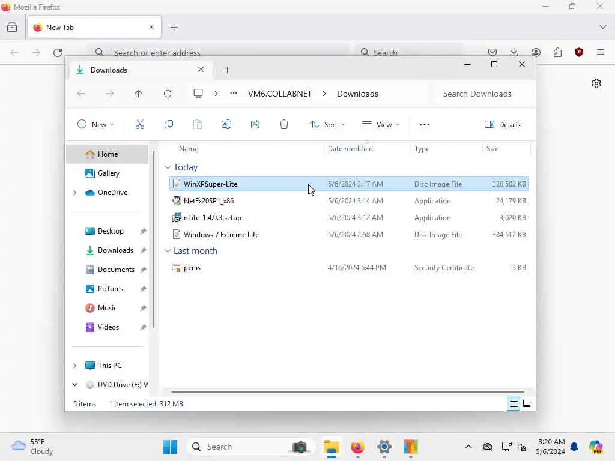Click the Share icon in Explorer toolbar
This screenshot has width=615, height=461.
(x=255, y=125)
